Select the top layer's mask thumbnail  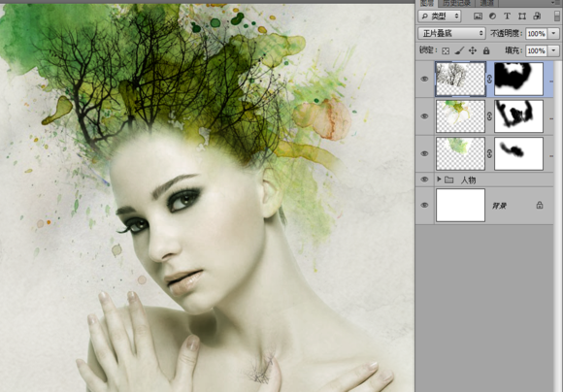click(x=519, y=79)
